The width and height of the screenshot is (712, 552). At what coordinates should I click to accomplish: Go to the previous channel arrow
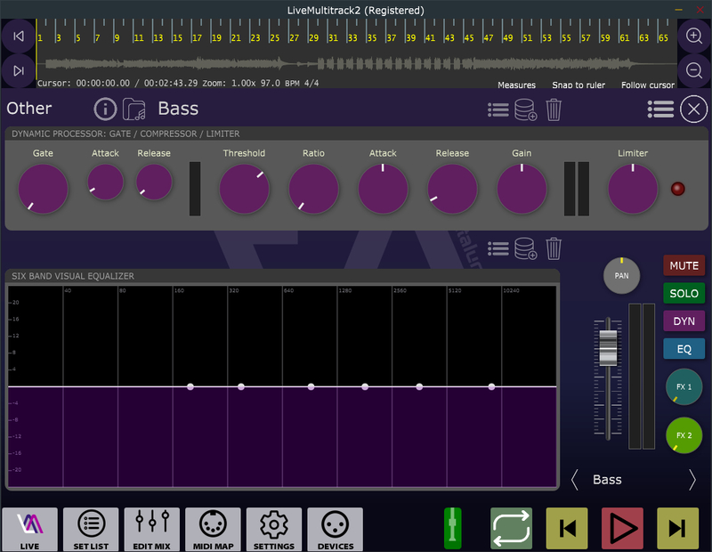(575, 480)
